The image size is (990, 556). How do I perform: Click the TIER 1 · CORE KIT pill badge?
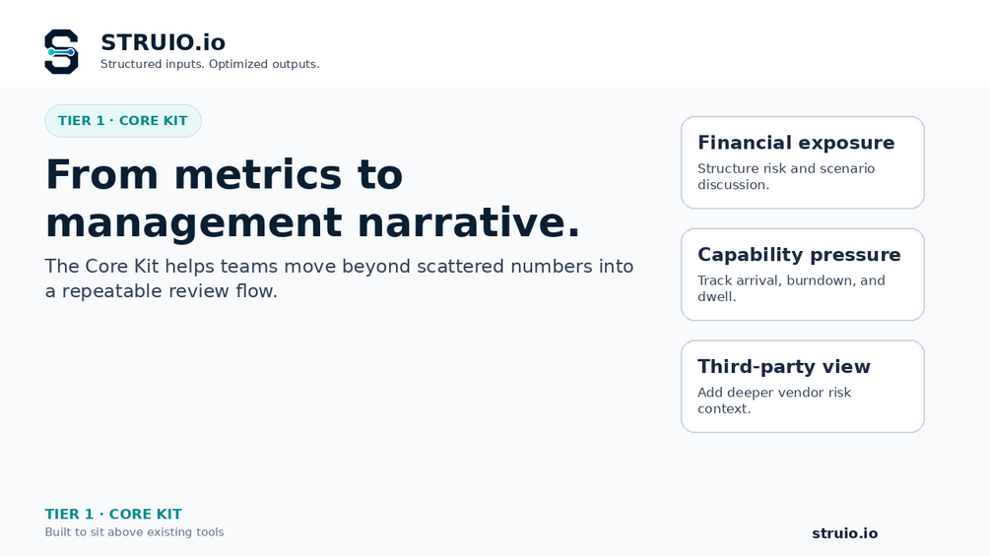pyautogui.click(x=123, y=121)
